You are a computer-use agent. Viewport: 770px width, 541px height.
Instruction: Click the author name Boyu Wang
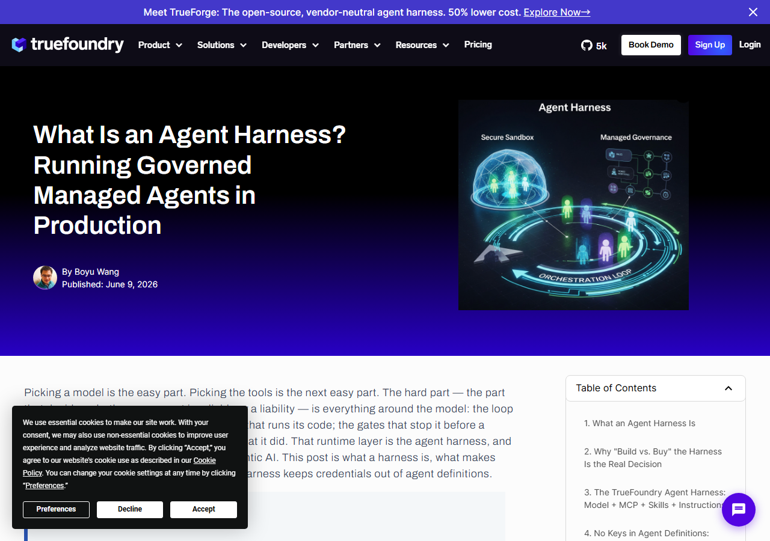coord(96,272)
